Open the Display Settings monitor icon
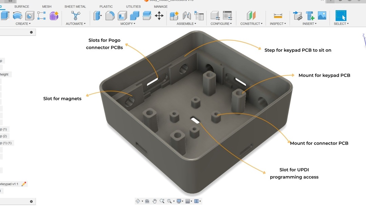The width and height of the screenshot is (366, 206). (179, 201)
